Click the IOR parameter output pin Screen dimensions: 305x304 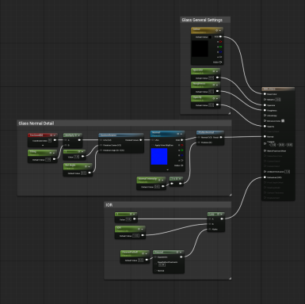point(143,235)
